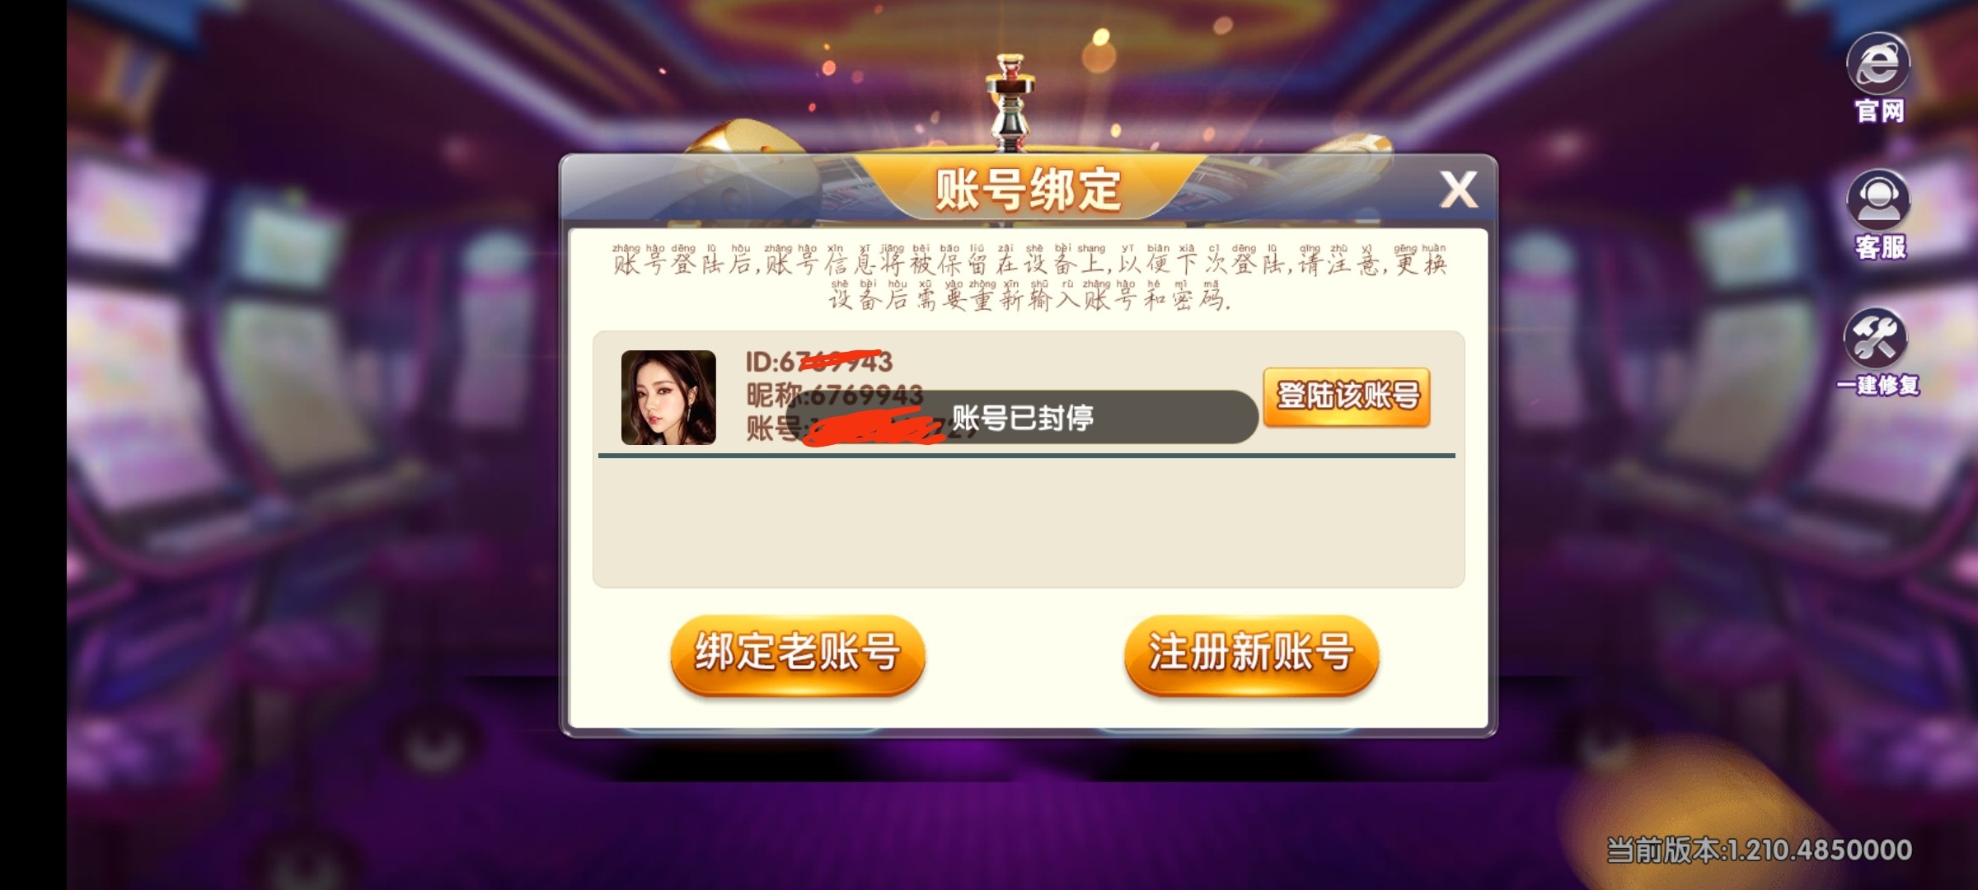This screenshot has width=1978, height=890.
Task: Close the 账号绑定 dialog with X
Action: click(1458, 190)
